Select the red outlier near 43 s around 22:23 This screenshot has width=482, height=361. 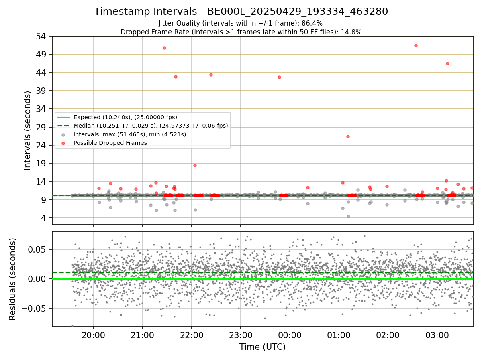[x=211, y=75]
